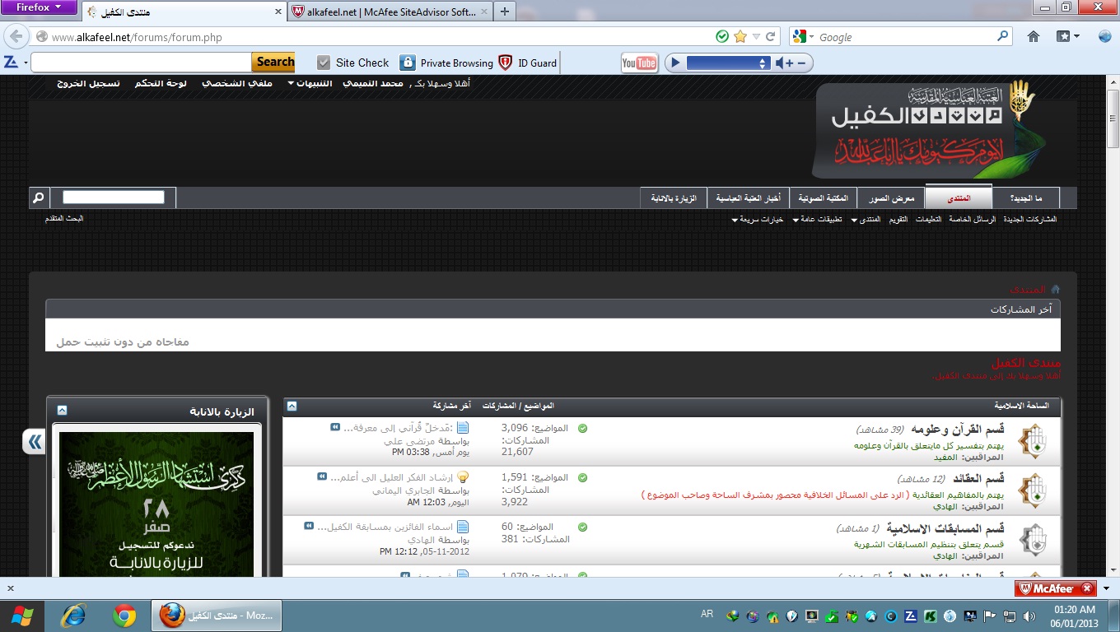The height and width of the screenshot is (632, 1120).
Task: Reload the page using the refresh icon
Action: tap(771, 36)
